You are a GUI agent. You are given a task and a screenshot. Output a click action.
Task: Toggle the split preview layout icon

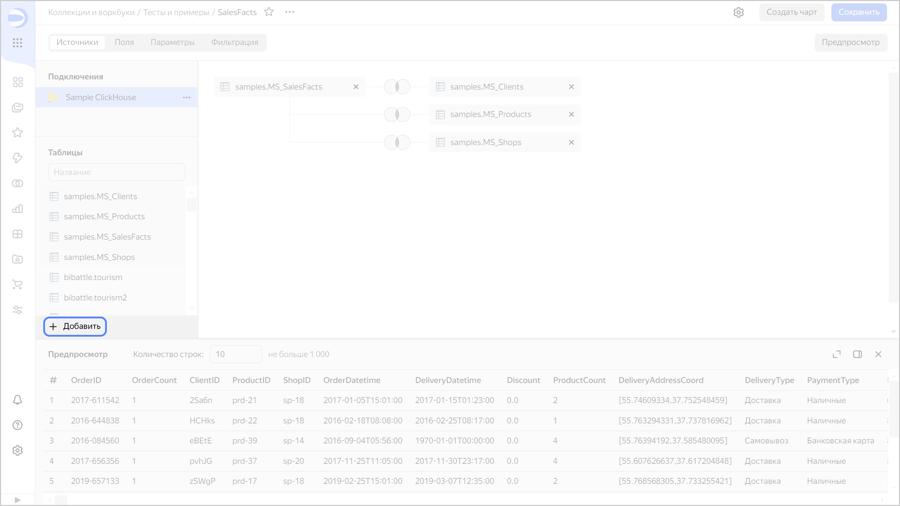(x=858, y=354)
